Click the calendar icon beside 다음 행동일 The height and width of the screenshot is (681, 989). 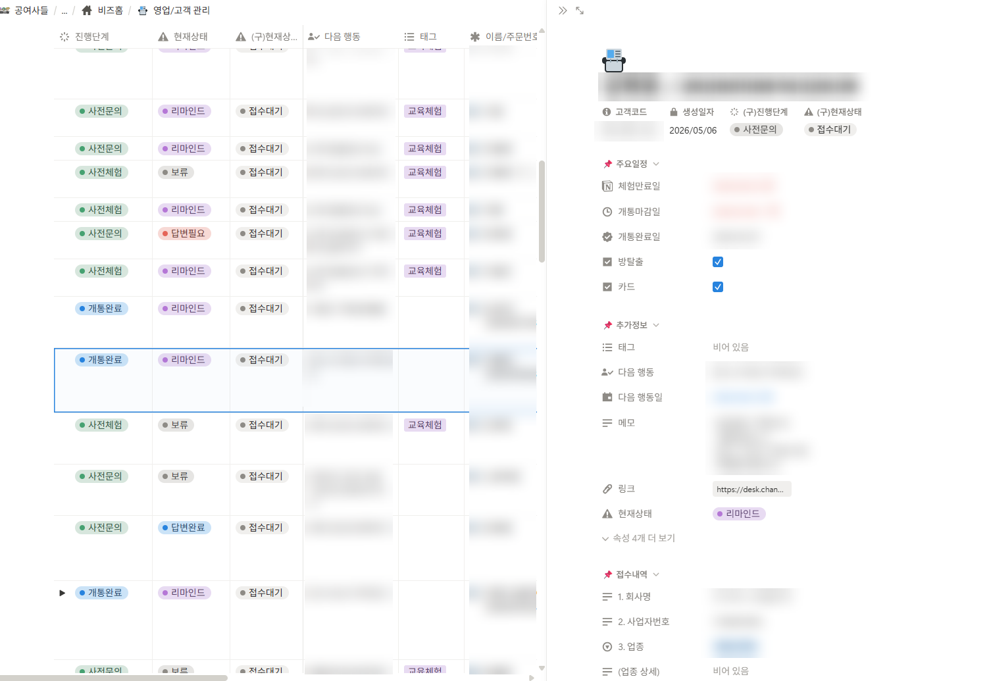607,397
